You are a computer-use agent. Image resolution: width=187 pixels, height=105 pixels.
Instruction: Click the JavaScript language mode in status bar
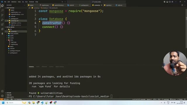[x=166, y=99]
